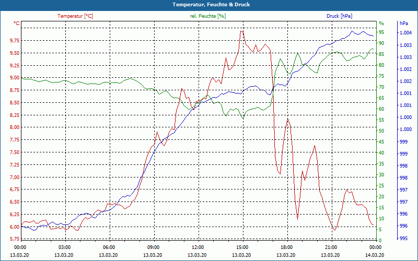Click the temperature tick "9,75"
The image size is (418, 261).
click(15, 41)
